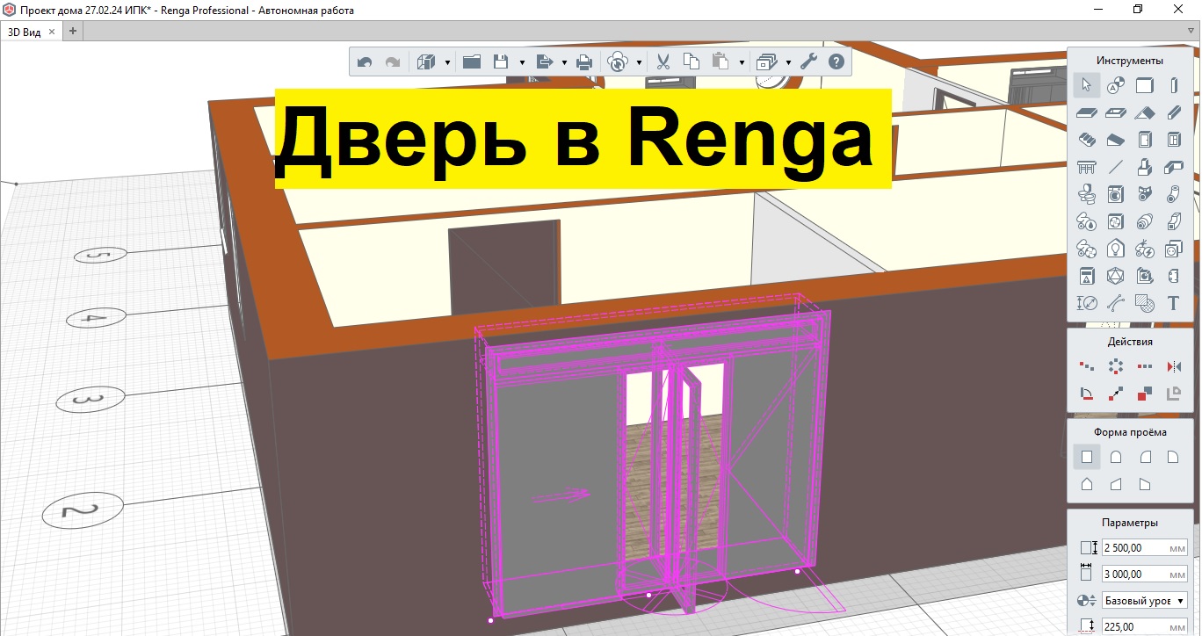Click the rotate angle icon in Действия
This screenshot has height=636, width=1202.
tap(1087, 394)
